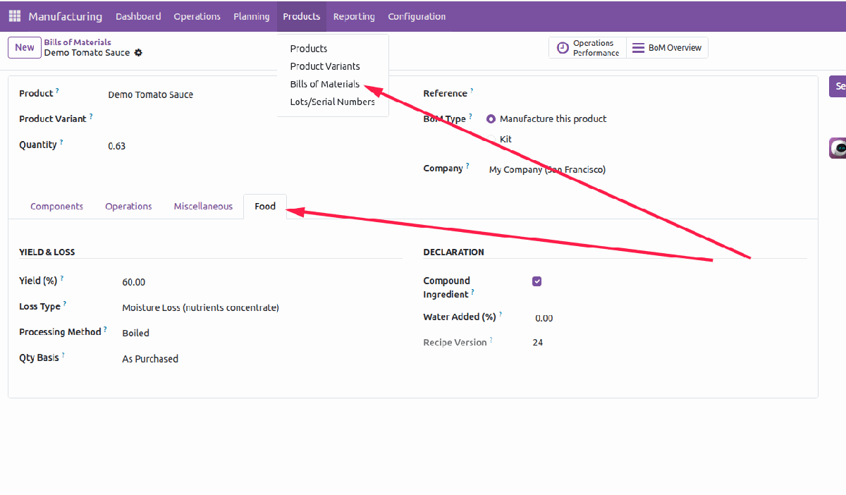Choose Lots/Serial Numbers menu entry
The width and height of the screenshot is (846, 495).
click(x=333, y=102)
